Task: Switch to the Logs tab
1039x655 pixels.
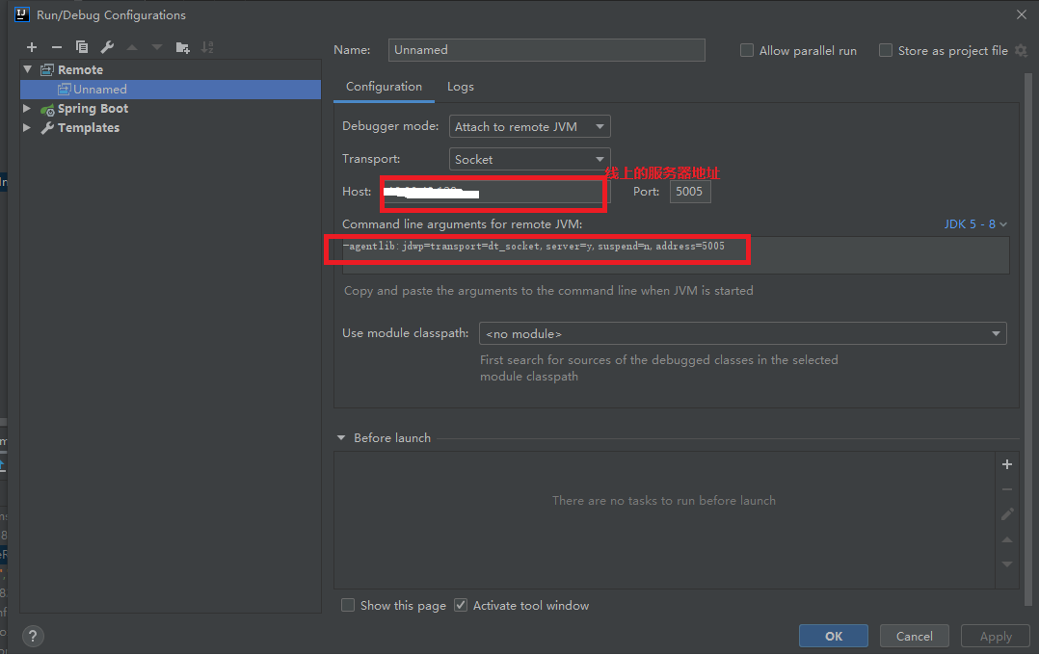Action: [x=460, y=87]
